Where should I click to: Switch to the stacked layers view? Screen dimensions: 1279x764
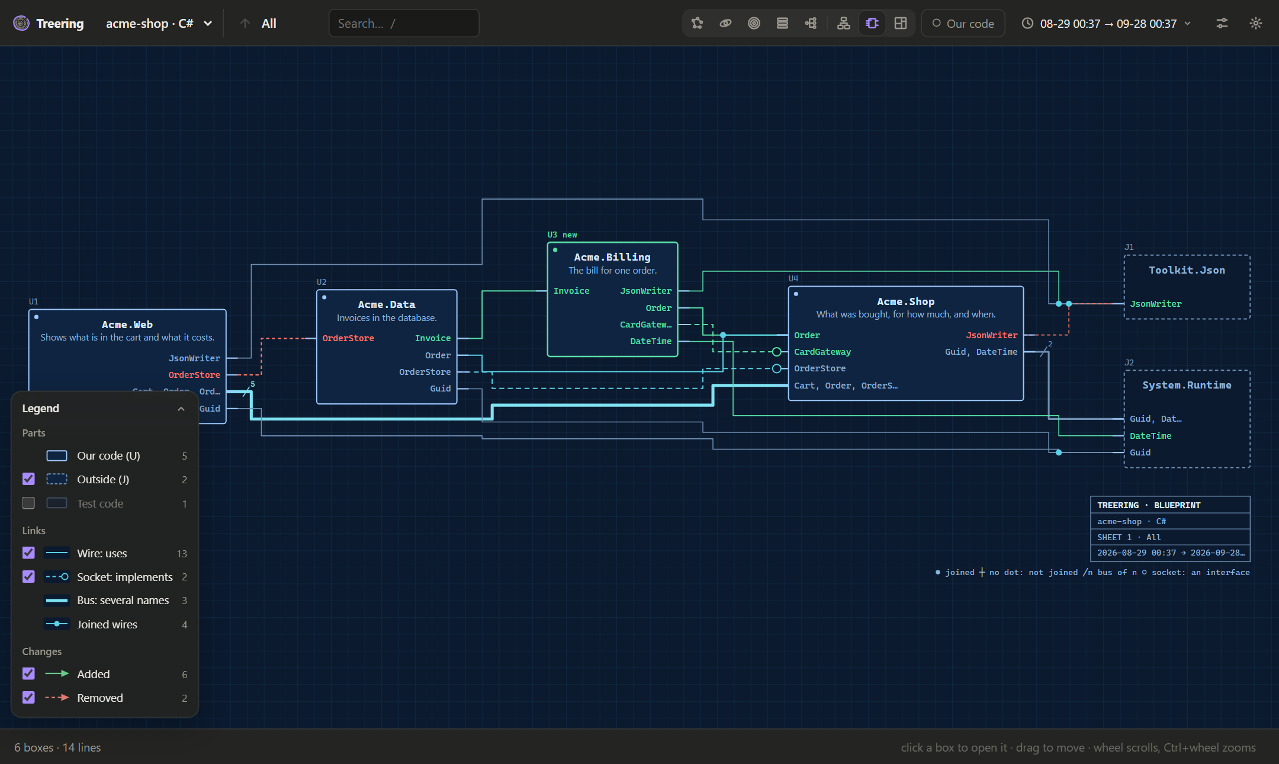(x=782, y=23)
